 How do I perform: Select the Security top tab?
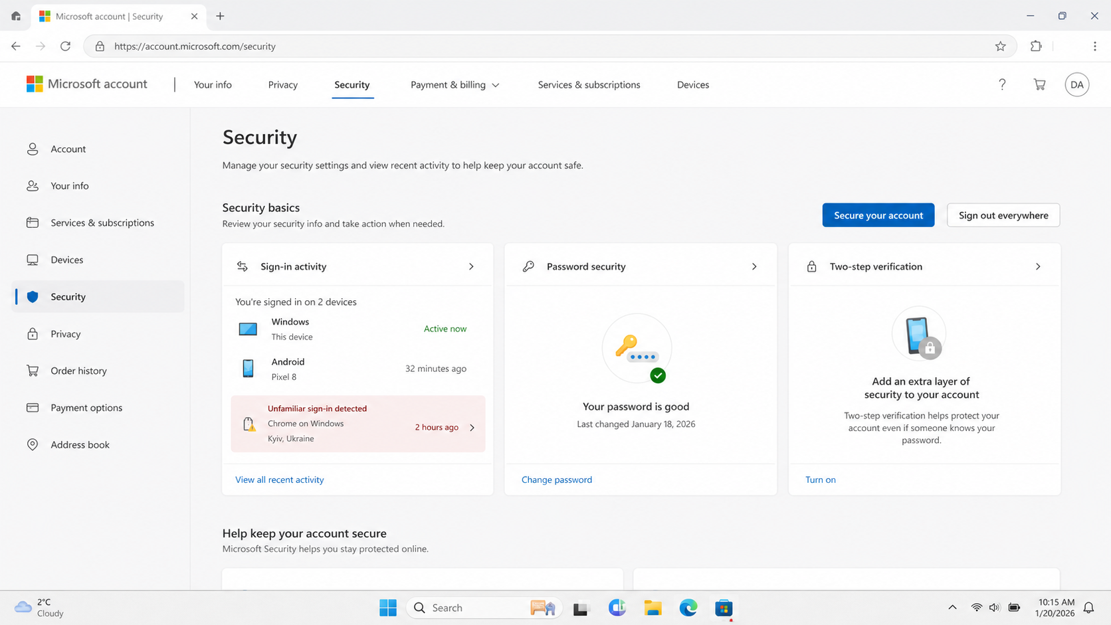coord(352,85)
